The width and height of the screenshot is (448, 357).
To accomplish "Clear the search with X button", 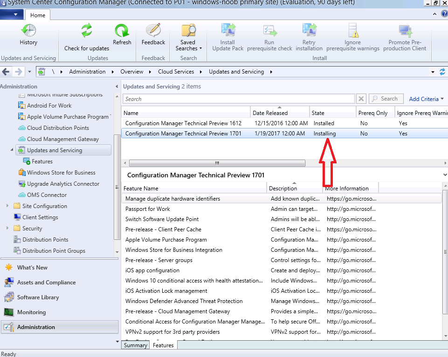I will coord(361,99).
